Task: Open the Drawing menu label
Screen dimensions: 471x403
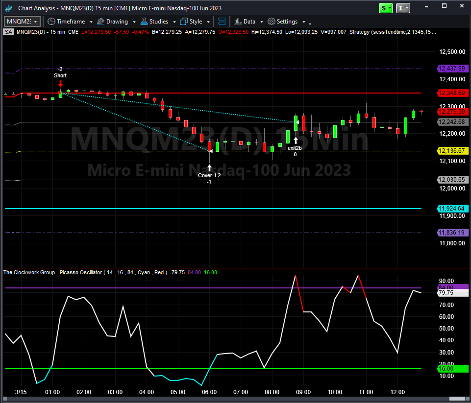Action: 117,22
